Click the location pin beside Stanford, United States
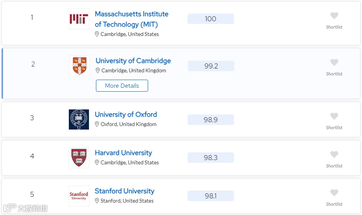Image resolution: width=362 pixels, height=215 pixels. (97, 201)
